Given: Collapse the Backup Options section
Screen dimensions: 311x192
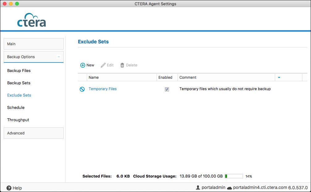Looking at the screenshot, I should click(59, 57).
